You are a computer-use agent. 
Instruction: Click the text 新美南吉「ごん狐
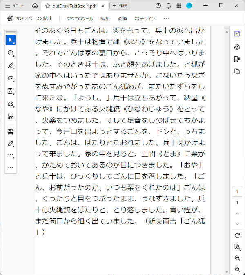click(x=177, y=221)
